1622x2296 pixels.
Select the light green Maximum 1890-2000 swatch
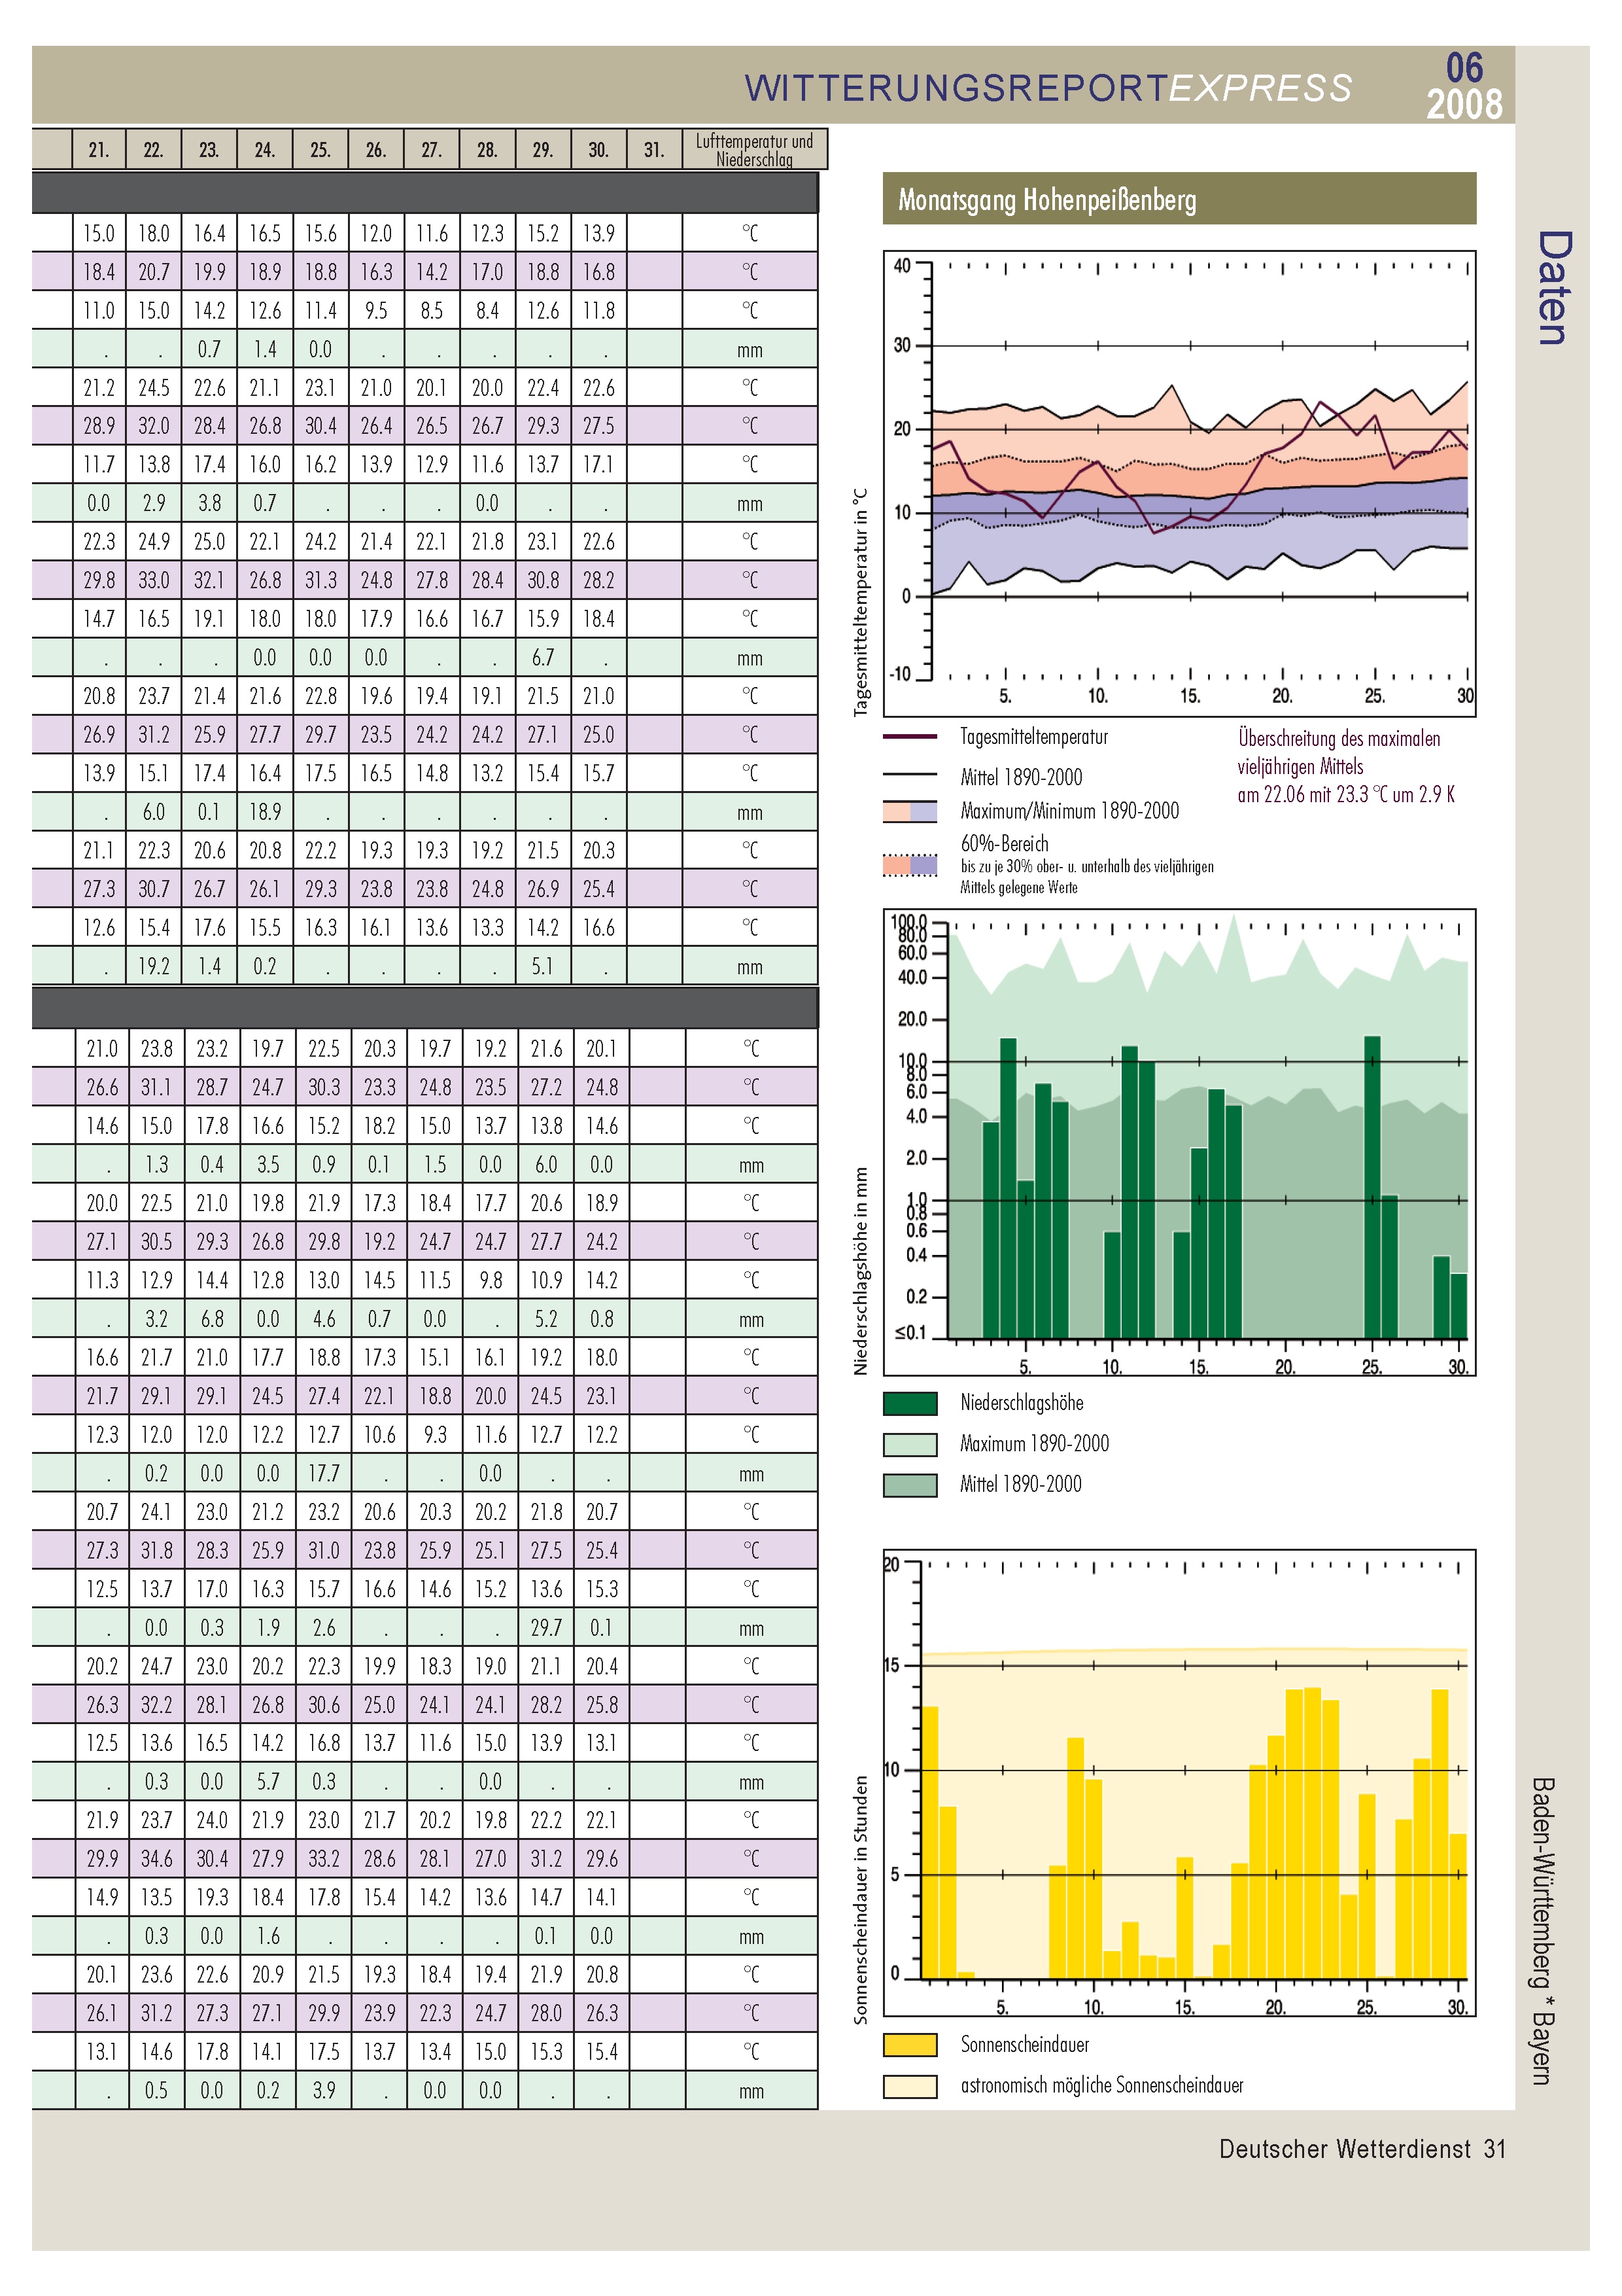pyautogui.click(x=910, y=1444)
